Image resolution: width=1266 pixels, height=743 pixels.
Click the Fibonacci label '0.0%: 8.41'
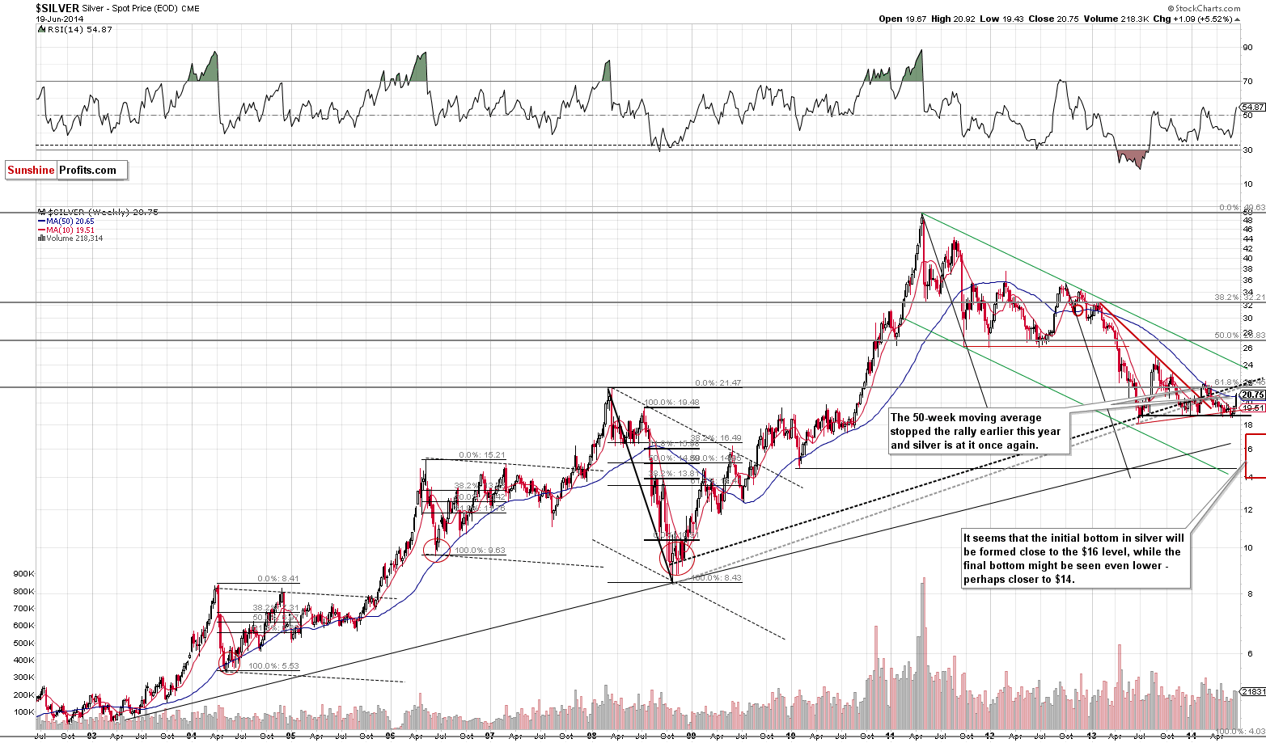coord(278,579)
